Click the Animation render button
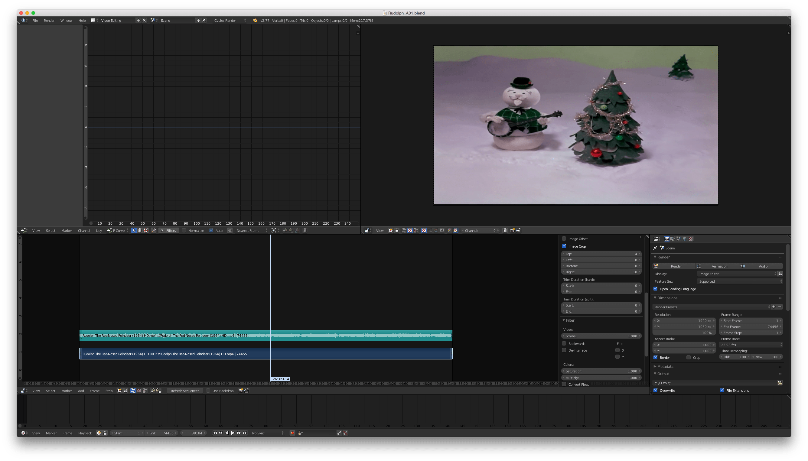Screen dimensions: 808x461 point(720,266)
